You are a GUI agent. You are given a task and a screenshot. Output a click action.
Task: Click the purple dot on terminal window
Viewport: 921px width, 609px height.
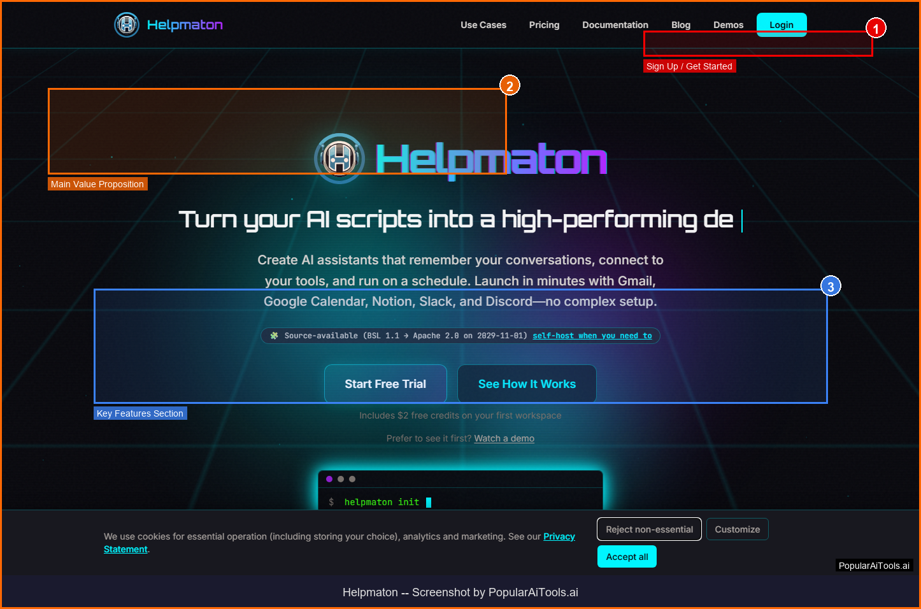[x=329, y=479]
